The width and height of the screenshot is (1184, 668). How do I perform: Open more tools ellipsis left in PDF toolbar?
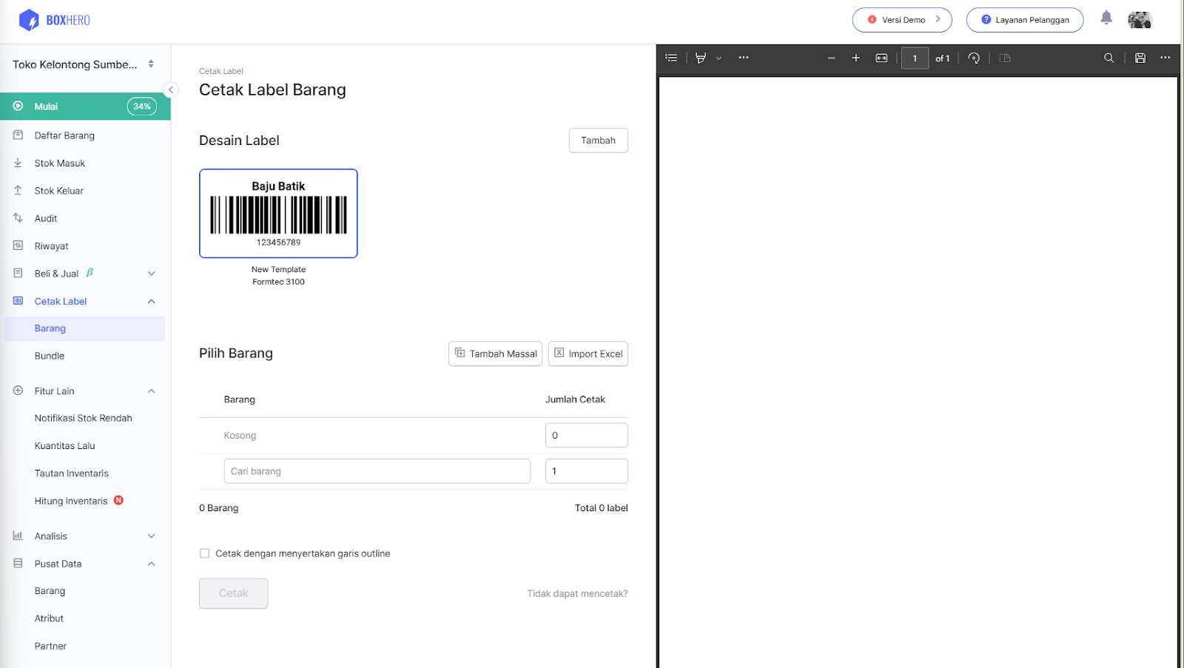click(744, 58)
